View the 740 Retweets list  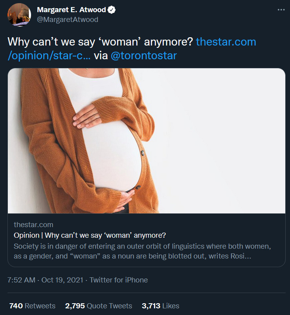(32, 306)
